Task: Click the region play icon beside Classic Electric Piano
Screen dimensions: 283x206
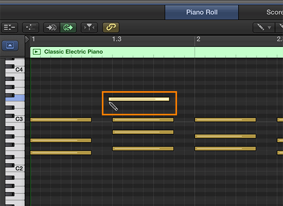Action: point(37,52)
